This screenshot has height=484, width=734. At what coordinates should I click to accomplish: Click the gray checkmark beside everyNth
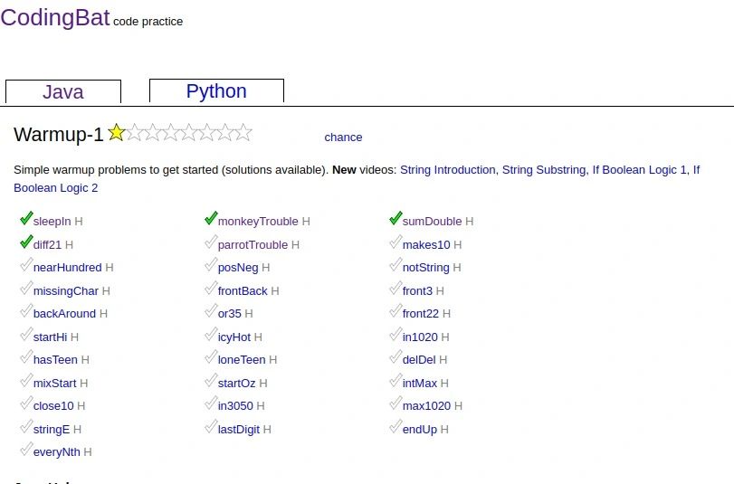pos(26,449)
